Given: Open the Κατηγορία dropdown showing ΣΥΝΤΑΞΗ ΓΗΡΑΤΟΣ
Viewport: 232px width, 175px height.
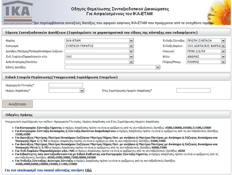Looking at the screenshot, I should click(x=99, y=46).
